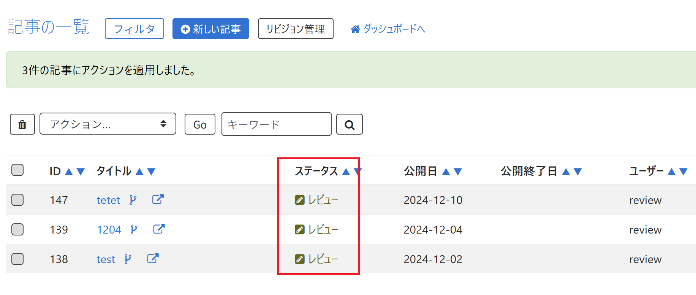Sort 公開日 column ascending
The height and width of the screenshot is (295, 696).
click(446, 172)
